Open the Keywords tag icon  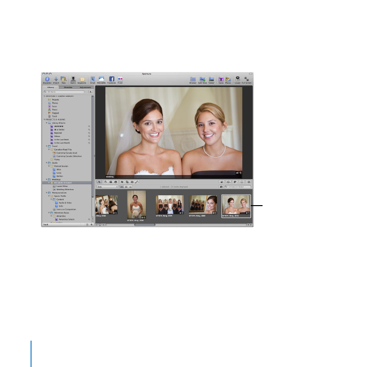pyautogui.click(x=82, y=80)
